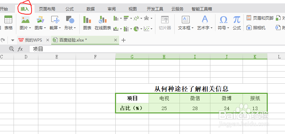The image size is (285, 134).
Task: Select column G header
Action: click(x=132, y=57)
